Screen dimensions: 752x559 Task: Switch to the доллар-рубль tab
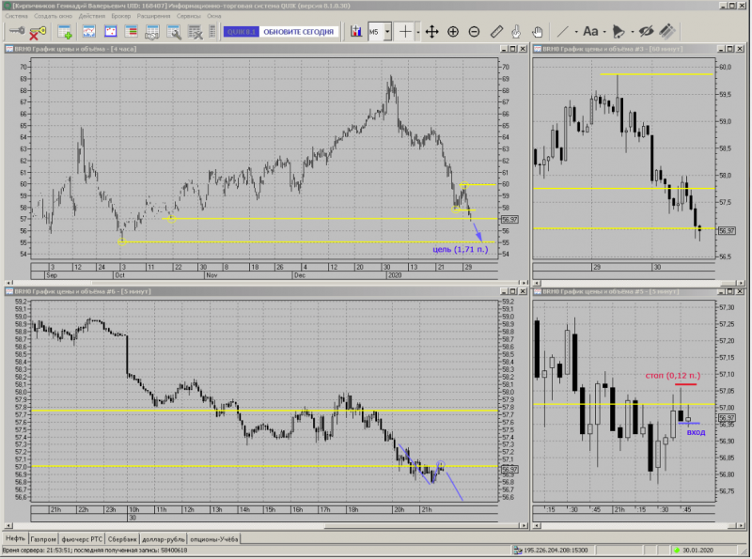[163, 539]
